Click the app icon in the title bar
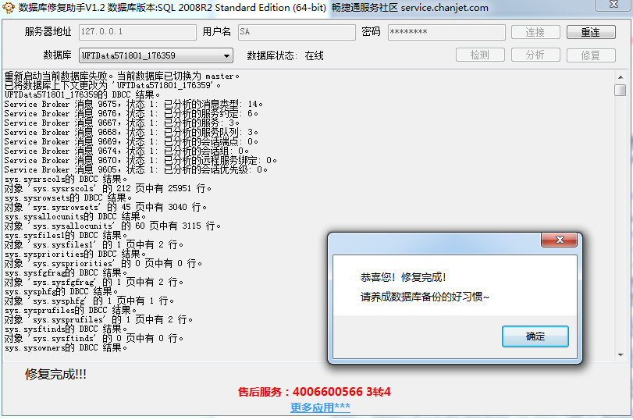The height and width of the screenshot is (420, 633). coord(8,8)
